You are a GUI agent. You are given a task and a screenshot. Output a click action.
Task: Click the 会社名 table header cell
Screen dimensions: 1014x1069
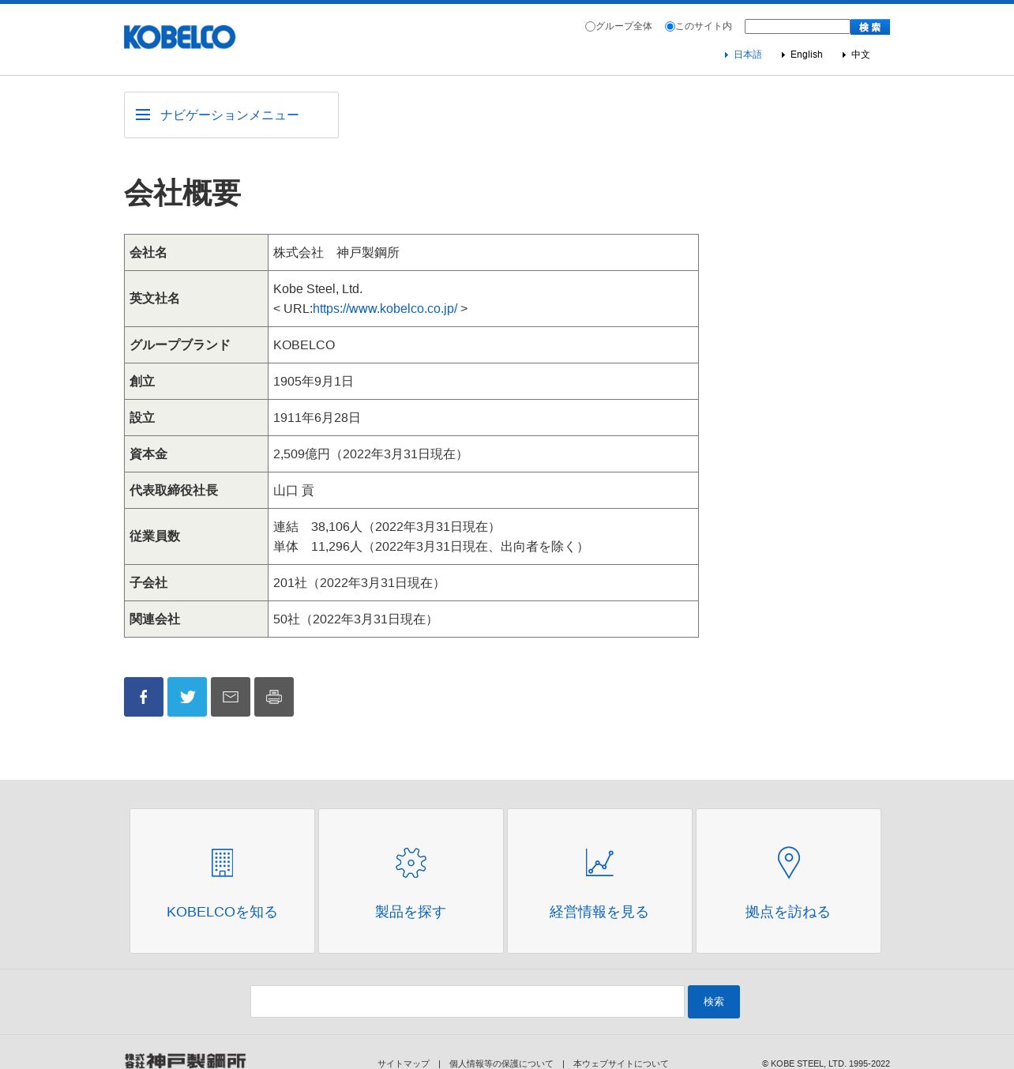click(x=197, y=253)
